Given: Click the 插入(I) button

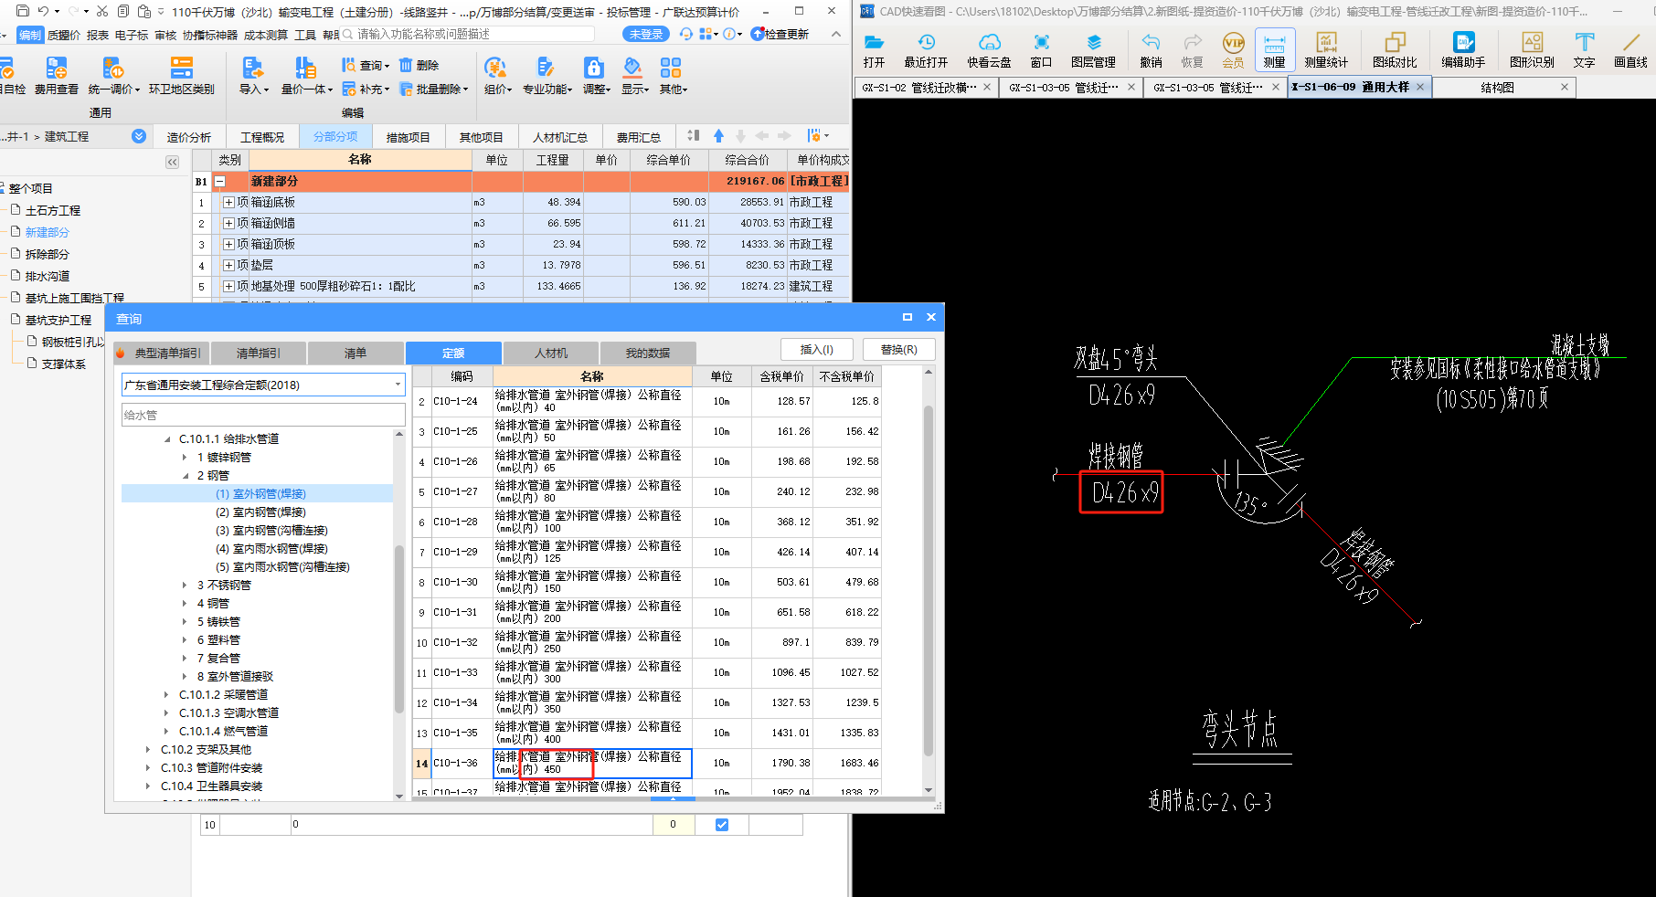Looking at the screenshot, I should pyautogui.click(x=817, y=350).
